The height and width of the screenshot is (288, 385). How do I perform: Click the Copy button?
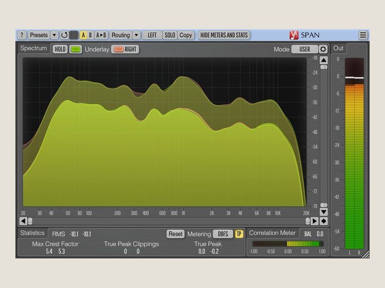pyautogui.click(x=186, y=35)
